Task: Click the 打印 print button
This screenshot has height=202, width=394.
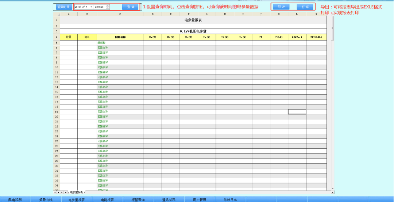Action: point(305,7)
